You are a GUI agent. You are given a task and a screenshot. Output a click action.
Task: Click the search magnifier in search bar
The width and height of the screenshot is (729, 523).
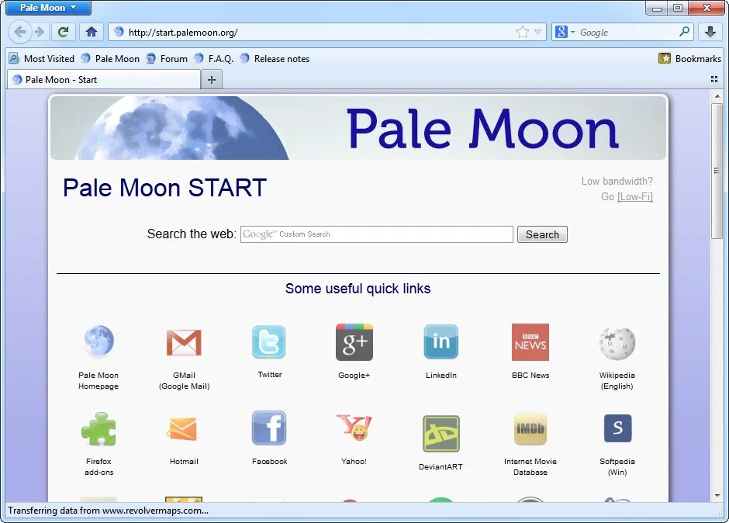(x=684, y=32)
